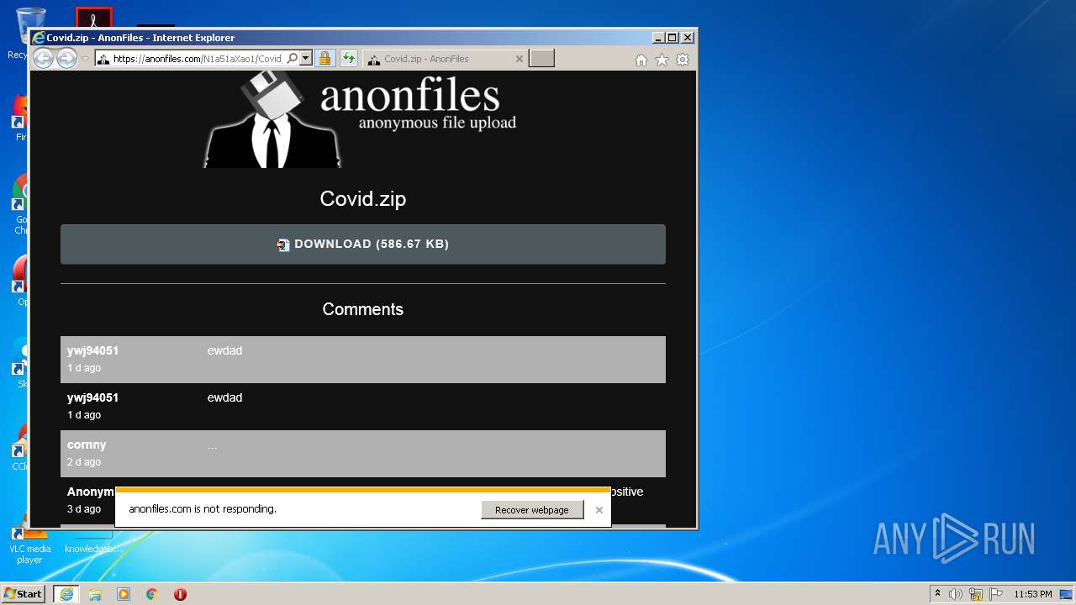This screenshot has height=605, width=1076.
Task: Open the security lock report icon
Action: click(324, 59)
